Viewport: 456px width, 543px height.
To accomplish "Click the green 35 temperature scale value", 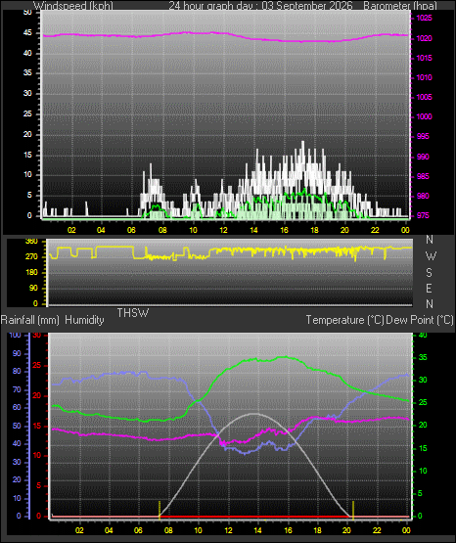I will coord(423,357).
